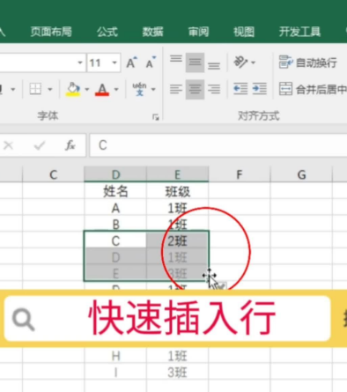
Task: Click the fx insert function icon
Action: [70, 145]
